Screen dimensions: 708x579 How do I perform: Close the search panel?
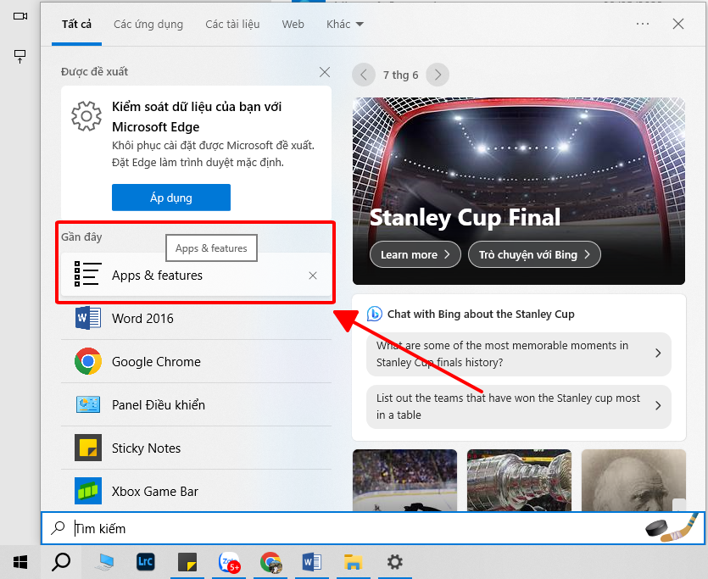pos(677,24)
